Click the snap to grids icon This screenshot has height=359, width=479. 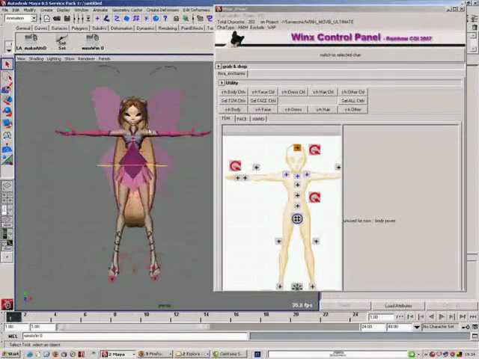[136, 19]
